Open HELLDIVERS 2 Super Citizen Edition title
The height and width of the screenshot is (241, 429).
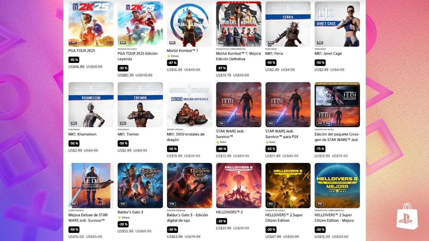pos(284,218)
